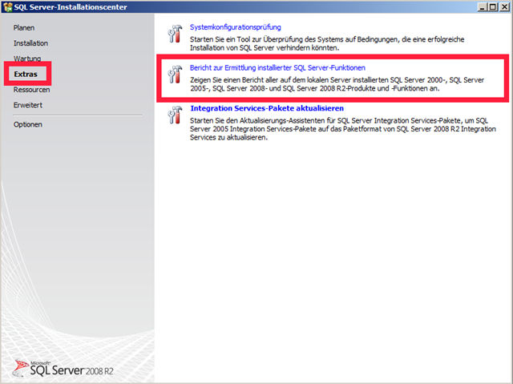The width and height of the screenshot is (513, 384).
Task: Open Bericht zur Ermittlung installierter SQL Server-Funktionen
Action: point(277,67)
